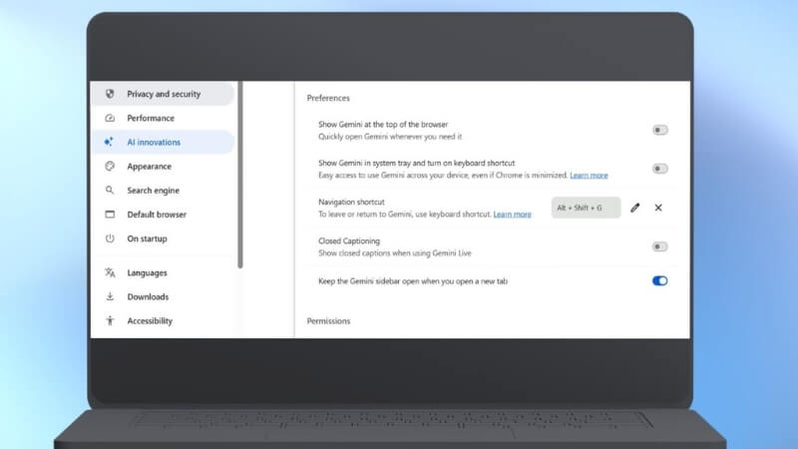The image size is (798, 449).
Task: Open Downloads settings
Action: pos(163,296)
